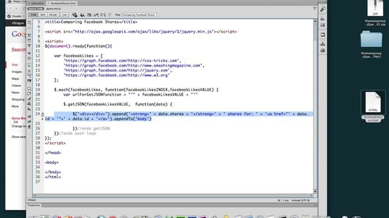This screenshot has height=218, width=389.
Task: Click the Web link in Google sidebar
Action: click(x=15, y=65)
